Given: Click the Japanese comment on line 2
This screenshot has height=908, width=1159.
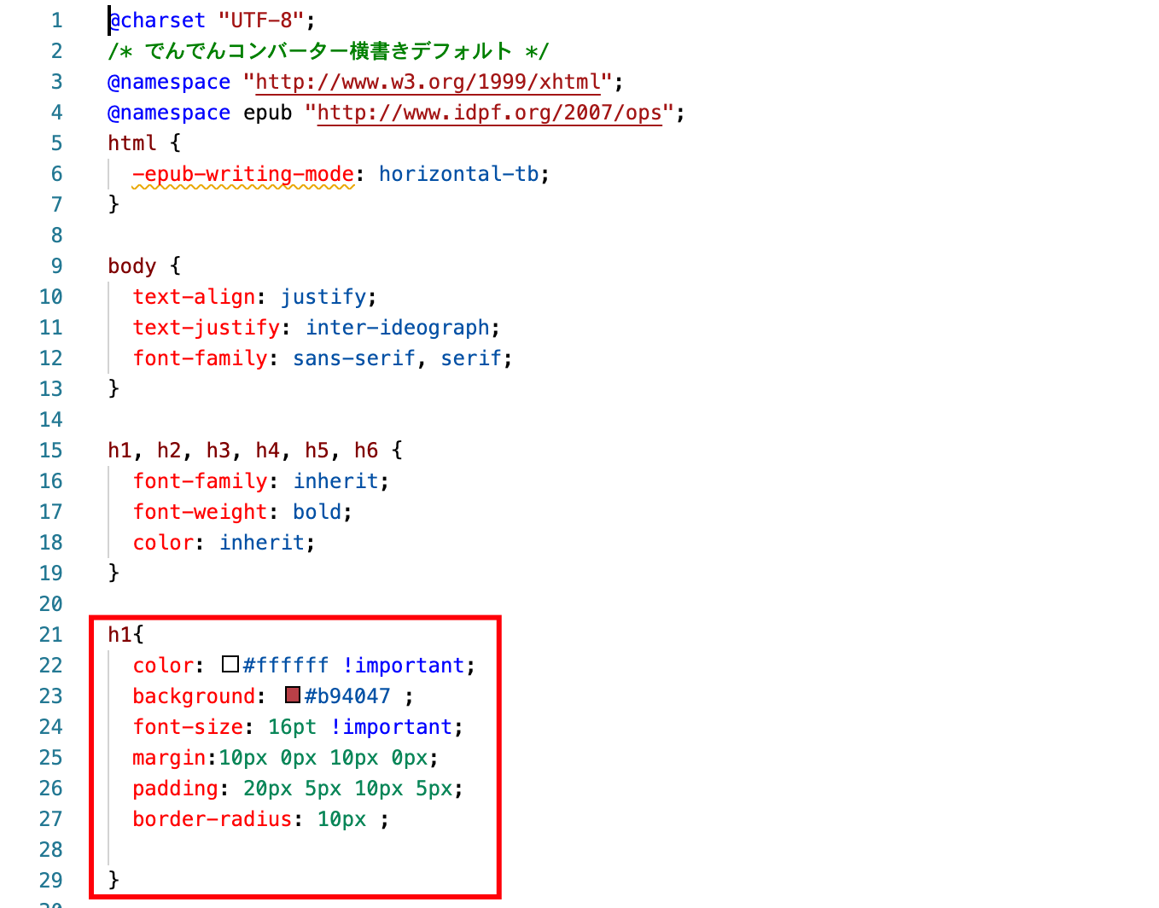Looking at the screenshot, I should click(x=329, y=51).
